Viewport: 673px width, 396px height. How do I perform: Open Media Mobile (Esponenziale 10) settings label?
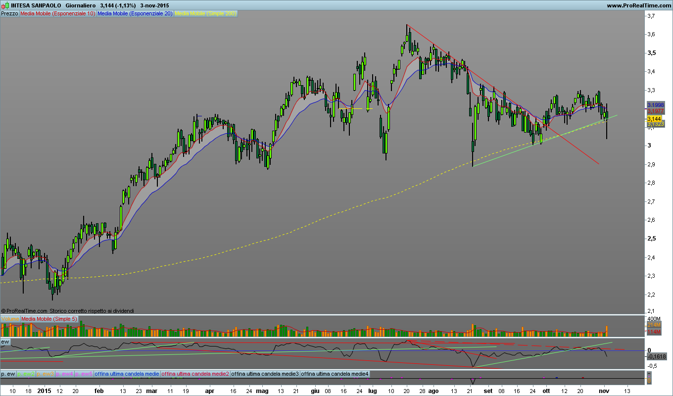tap(57, 14)
